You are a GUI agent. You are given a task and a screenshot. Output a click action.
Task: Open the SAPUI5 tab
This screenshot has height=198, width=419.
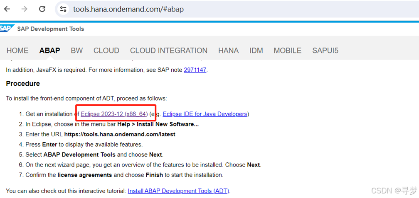[325, 51]
